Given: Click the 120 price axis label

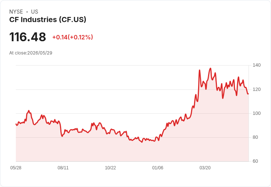Looking at the screenshot, I should (257, 89).
